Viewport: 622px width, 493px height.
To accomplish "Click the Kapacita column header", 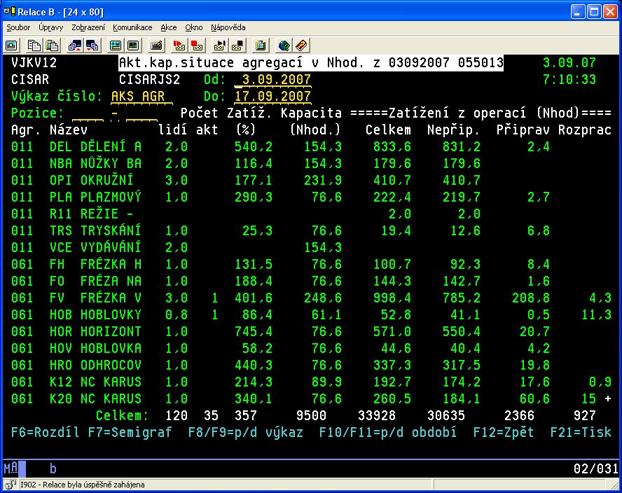I will (x=311, y=113).
